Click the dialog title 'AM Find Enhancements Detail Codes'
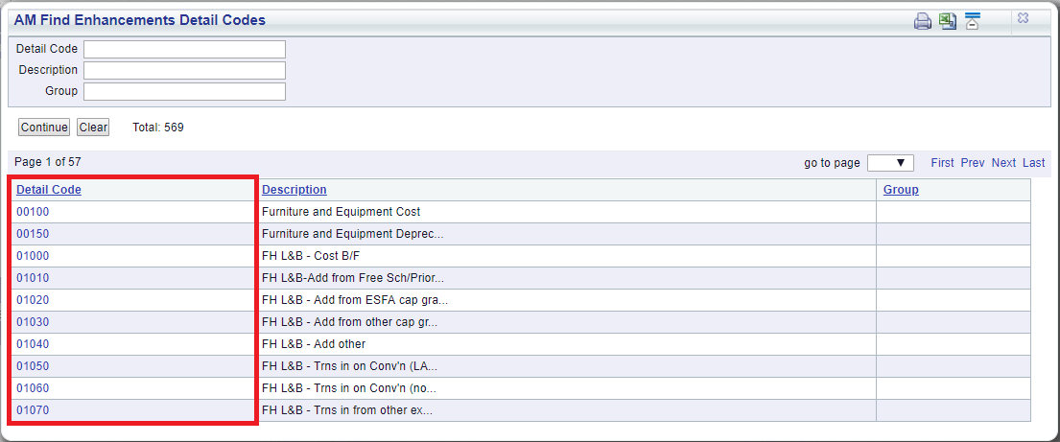Viewport: 1060px width, 442px height. tap(140, 20)
